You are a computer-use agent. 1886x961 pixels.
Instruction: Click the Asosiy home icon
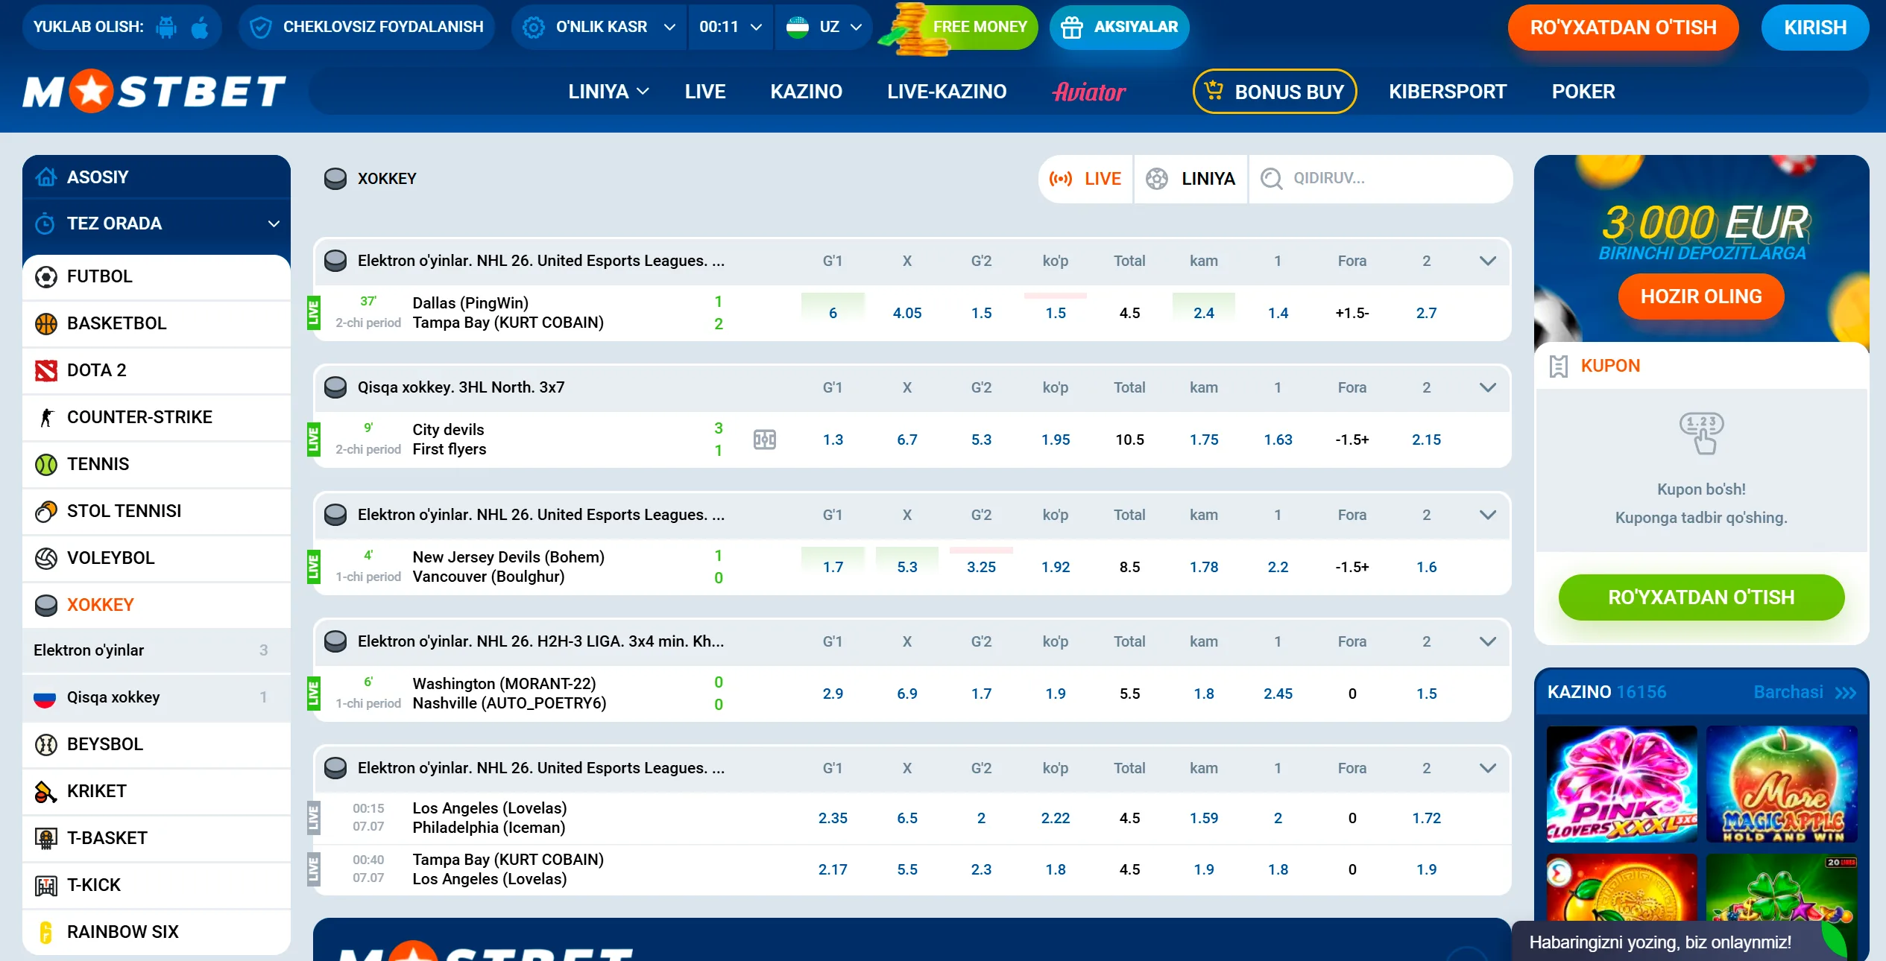click(x=46, y=177)
